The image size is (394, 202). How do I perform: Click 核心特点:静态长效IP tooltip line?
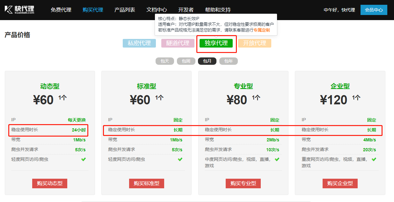[x=179, y=19]
